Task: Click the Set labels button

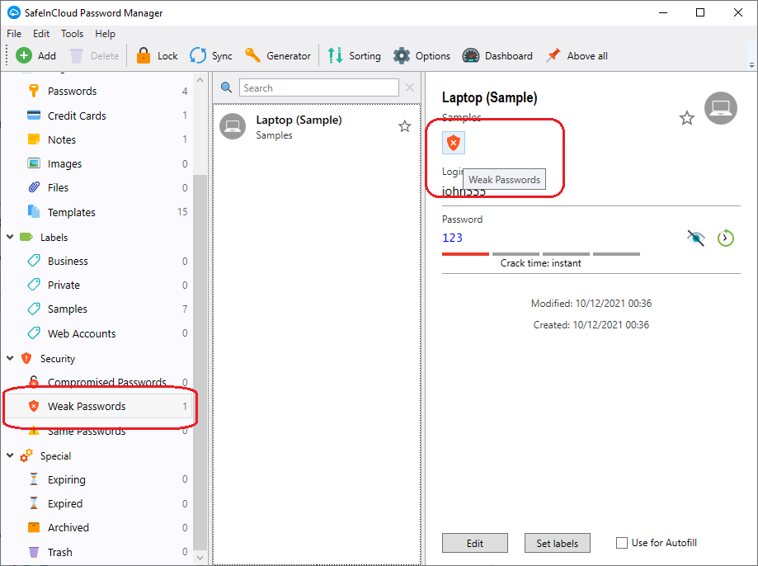Action: pyautogui.click(x=558, y=543)
